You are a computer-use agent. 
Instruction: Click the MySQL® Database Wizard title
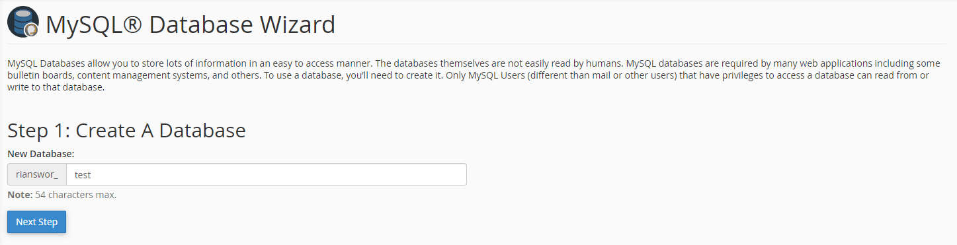tap(190, 25)
